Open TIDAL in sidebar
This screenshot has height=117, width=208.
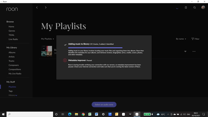point(11,35)
